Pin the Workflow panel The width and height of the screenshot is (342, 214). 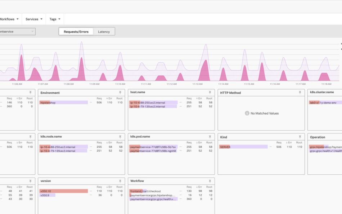pos(210,181)
